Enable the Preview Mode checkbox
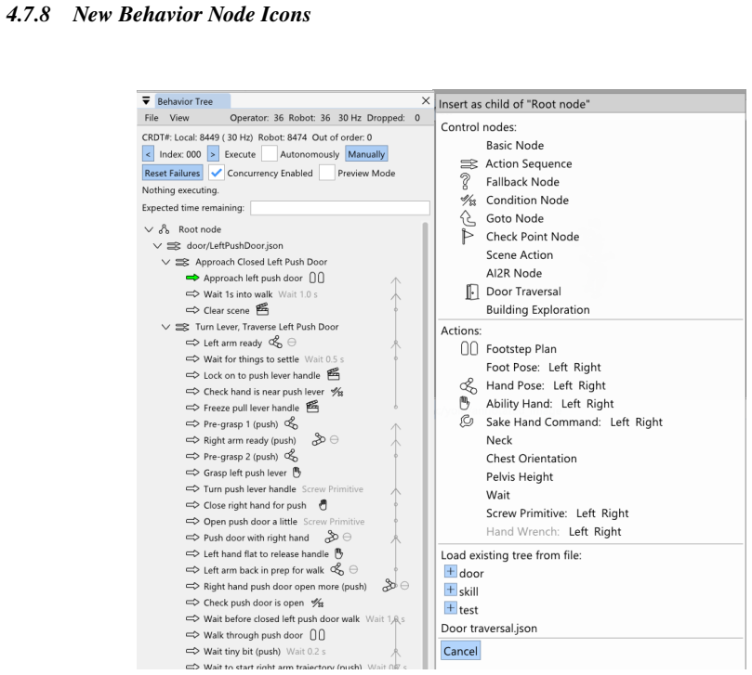This screenshot has height=675, width=752. coord(326,173)
